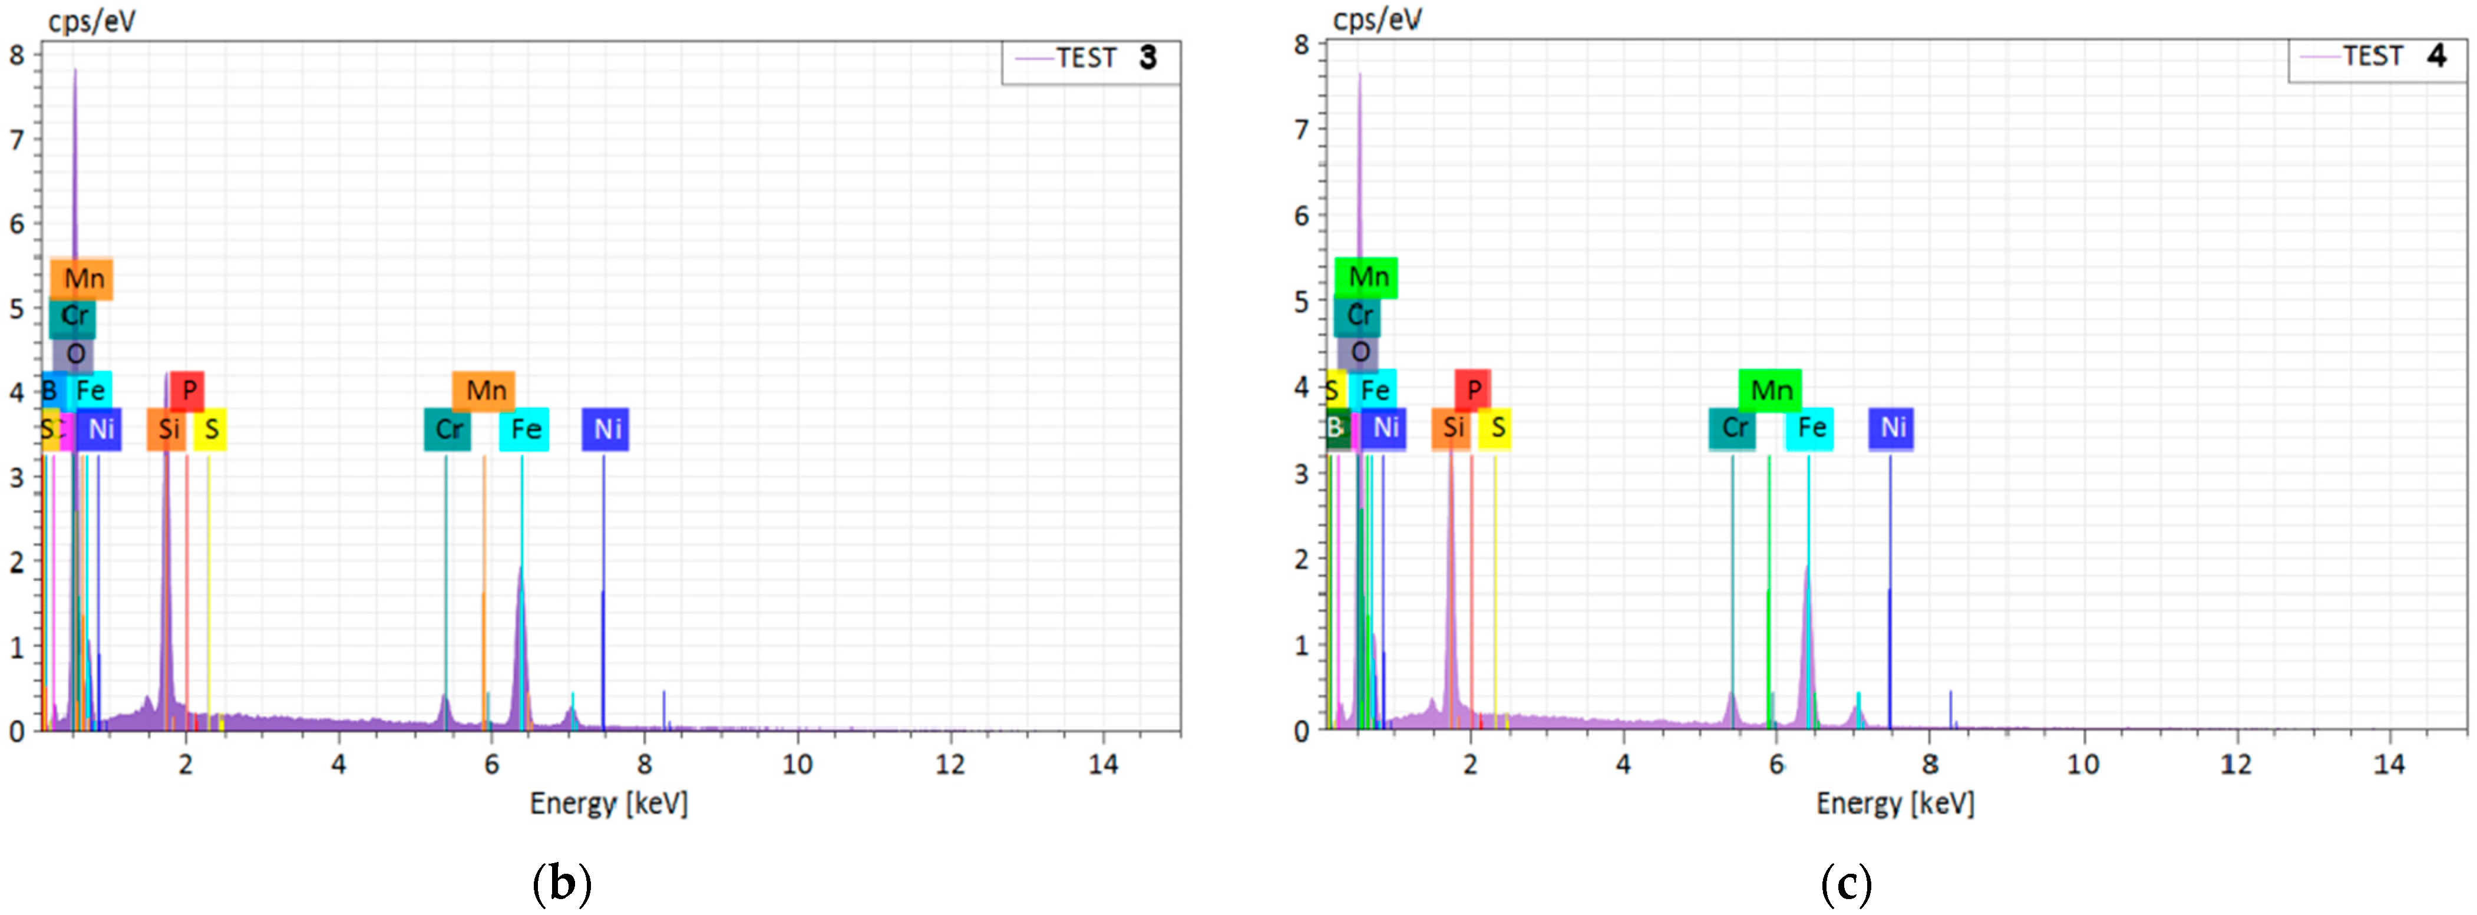Select the O label in TEST 4 chart
The width and height of the screenshot is (2477, 915).
(x=1359, y=353)
